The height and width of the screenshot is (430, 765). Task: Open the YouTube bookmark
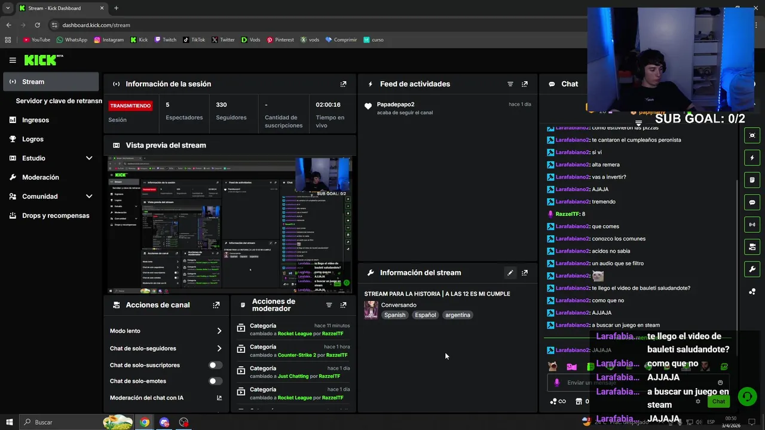coord(36,40)
